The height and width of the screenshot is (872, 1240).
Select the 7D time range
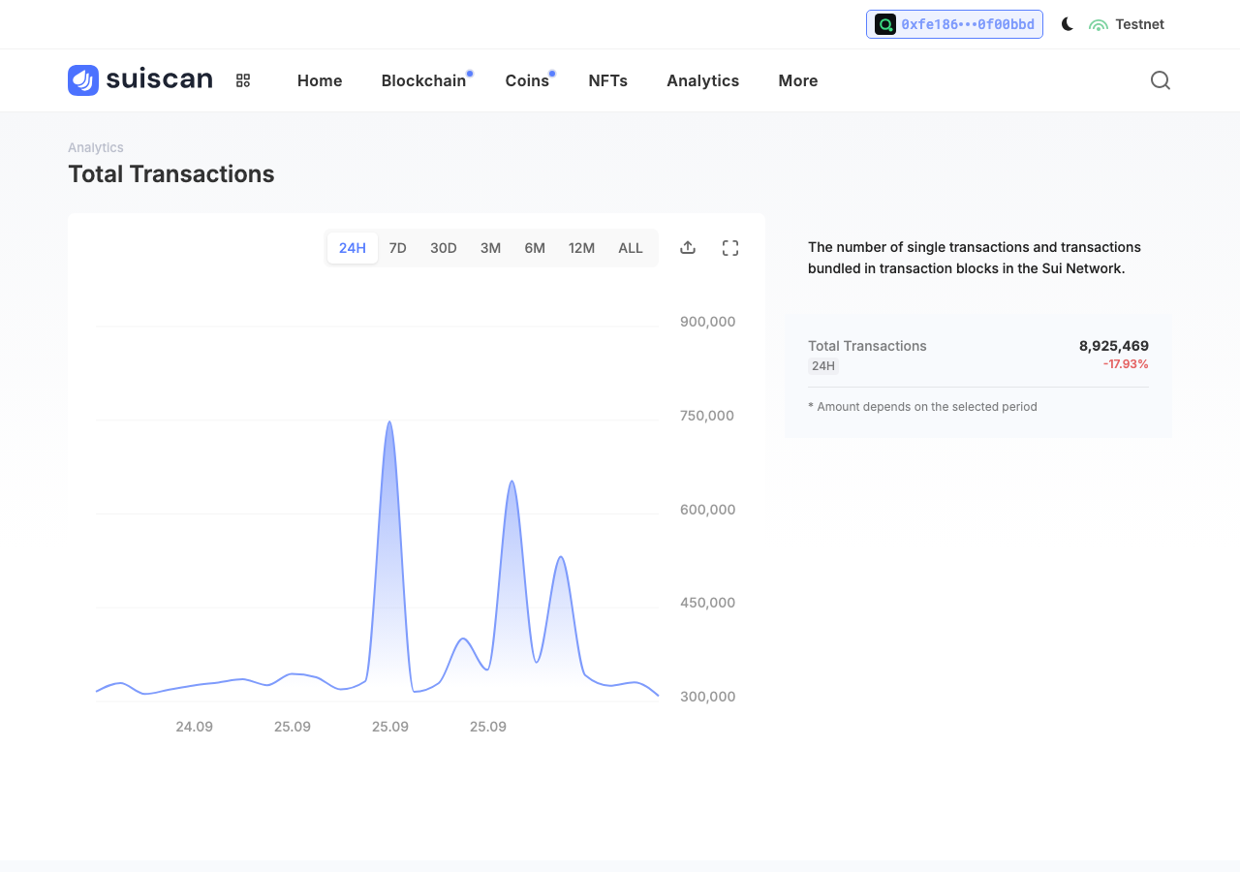398,248
